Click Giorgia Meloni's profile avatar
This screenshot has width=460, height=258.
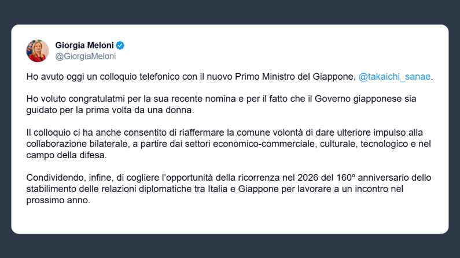pos(37,51)
